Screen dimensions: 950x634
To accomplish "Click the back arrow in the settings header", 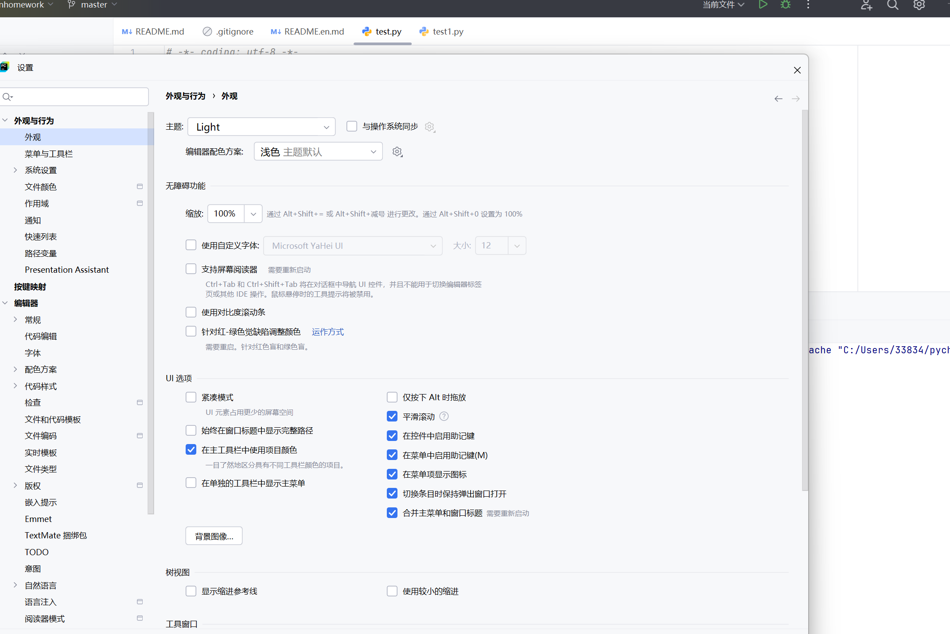I will click(x=778, y=99).
